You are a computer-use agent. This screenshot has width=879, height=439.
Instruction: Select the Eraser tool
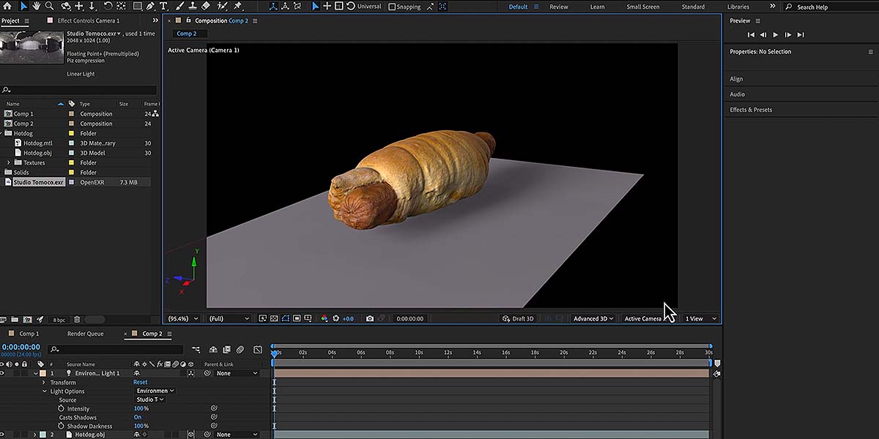(x=206, y=7)
